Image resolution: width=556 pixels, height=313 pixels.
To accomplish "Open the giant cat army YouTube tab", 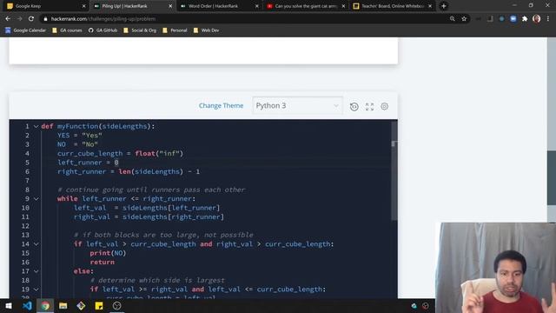I will (x=305, y=6).
